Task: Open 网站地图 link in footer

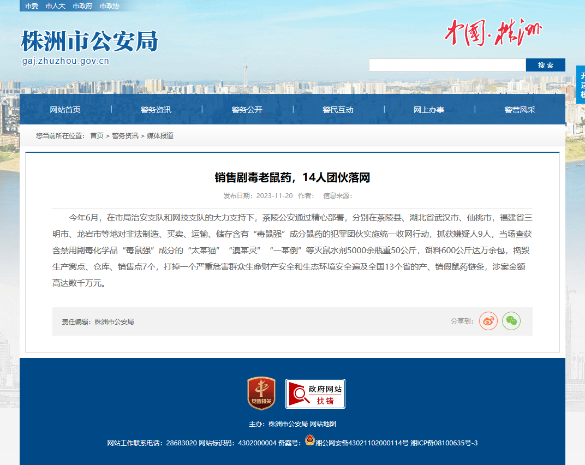Action: tap(323, 424)
